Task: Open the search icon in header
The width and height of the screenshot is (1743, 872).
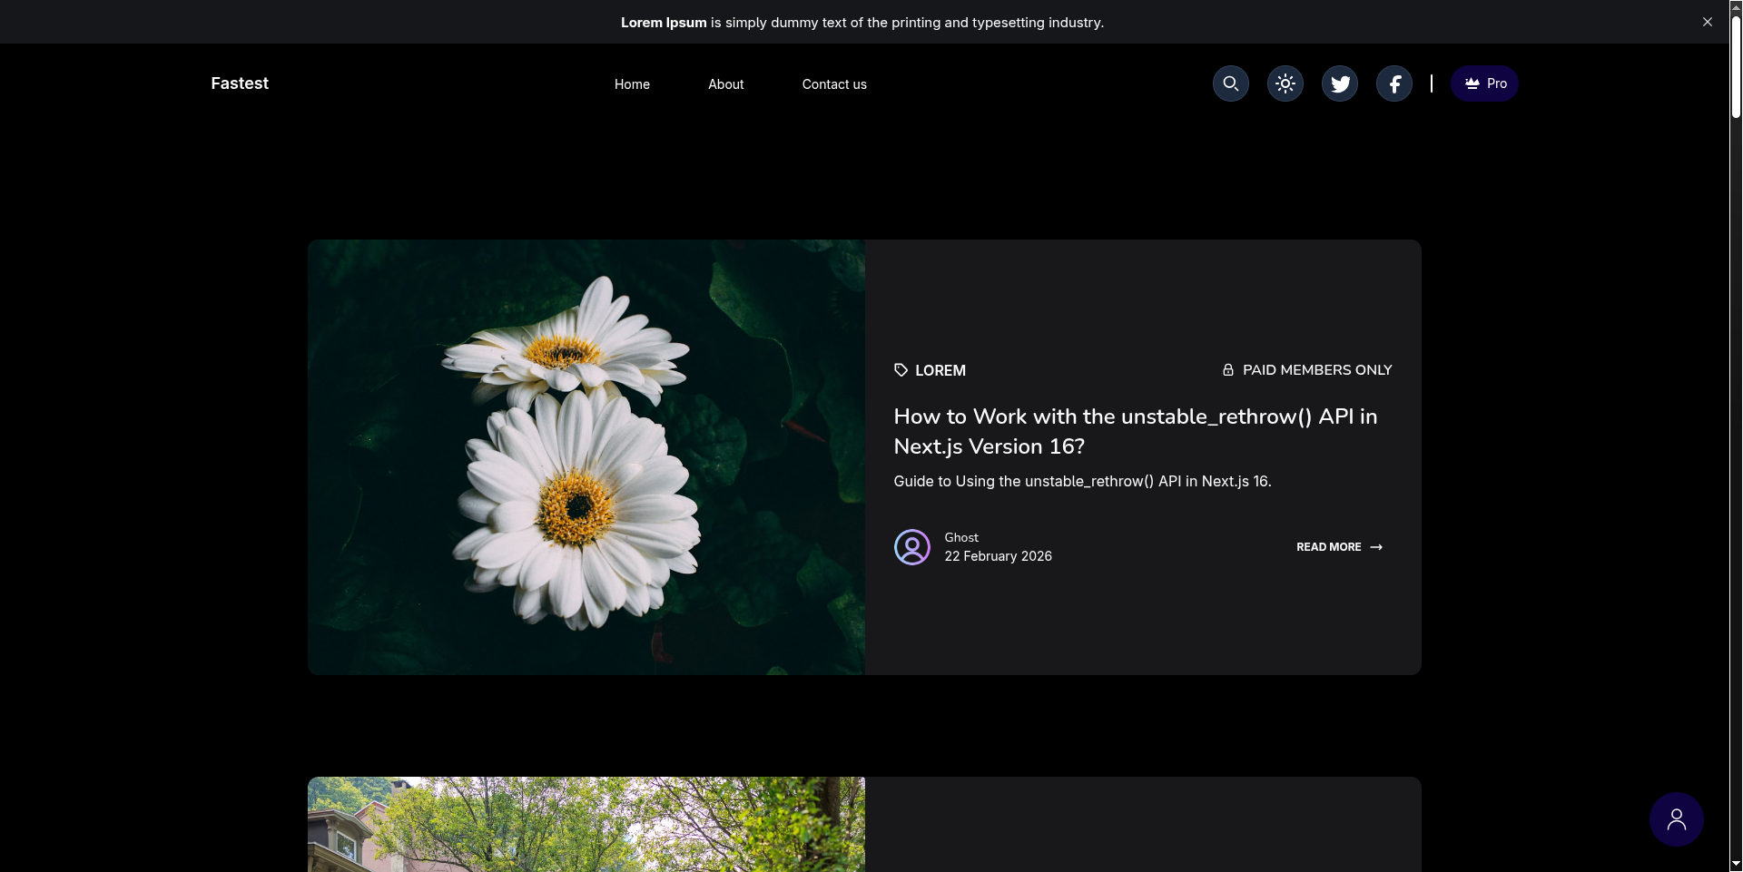Action: pyautogui.click(x=1230, y=83)
